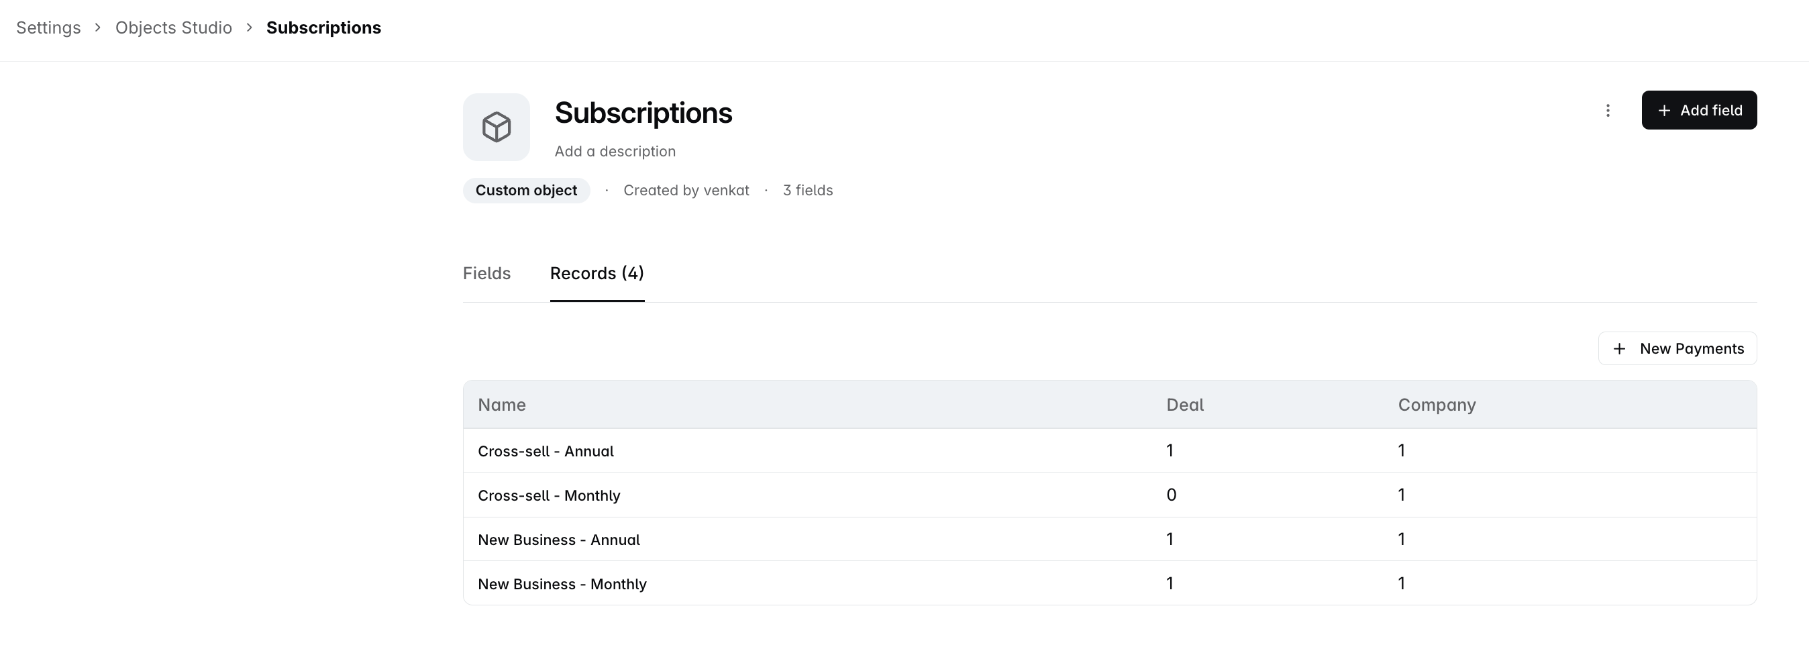This screenshot has width=1809, height=647.
Task: Click the Subscriptions cube object icon
Action: click(x=496, y=127)
